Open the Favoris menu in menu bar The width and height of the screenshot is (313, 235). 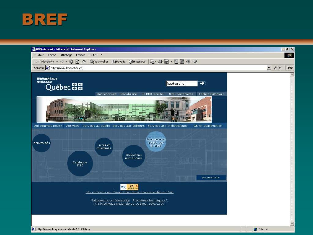81,55
